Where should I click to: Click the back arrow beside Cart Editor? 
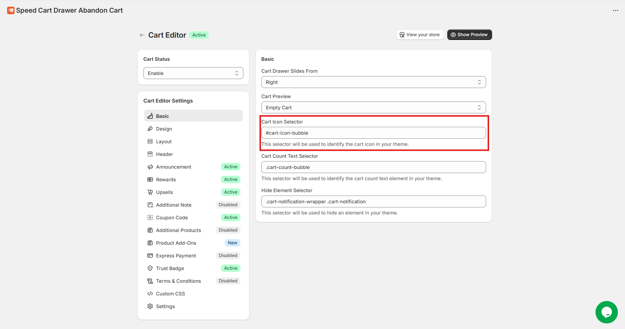(142, 35)
